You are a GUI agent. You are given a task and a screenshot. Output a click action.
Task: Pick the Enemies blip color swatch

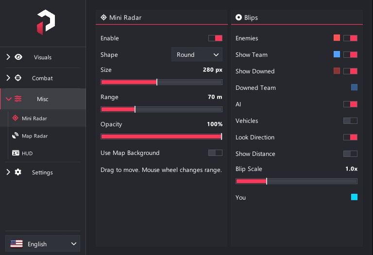[x=337, y=37]
